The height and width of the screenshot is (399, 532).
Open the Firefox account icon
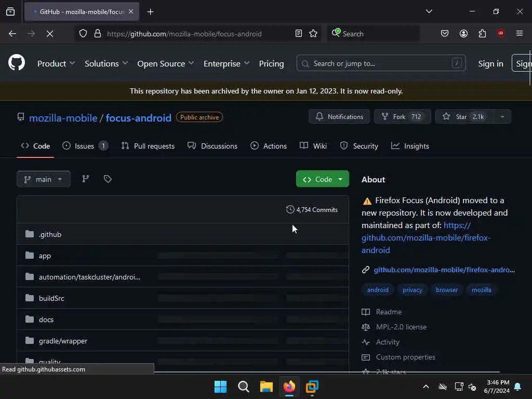(463, 34)
